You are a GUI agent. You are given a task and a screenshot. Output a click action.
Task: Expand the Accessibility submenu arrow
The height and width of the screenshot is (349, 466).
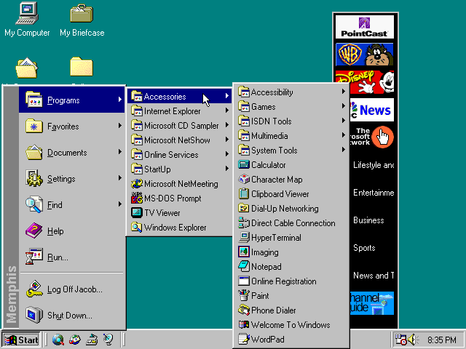point(344,92)
